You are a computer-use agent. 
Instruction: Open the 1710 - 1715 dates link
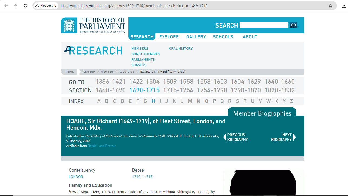(x=142, y=177)
